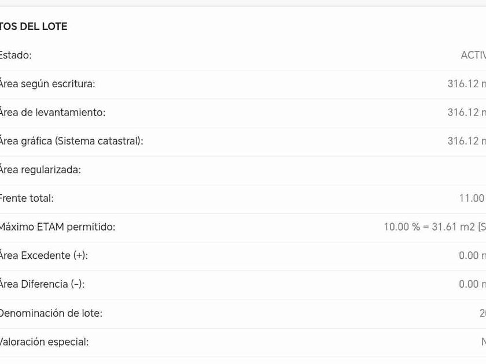486x364 pixels.
Task: Select the Estado label
Action: click(16, 55)
